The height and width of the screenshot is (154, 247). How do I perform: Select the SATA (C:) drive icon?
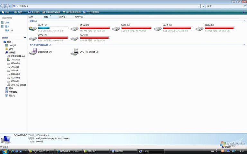(x=33, y=29)
